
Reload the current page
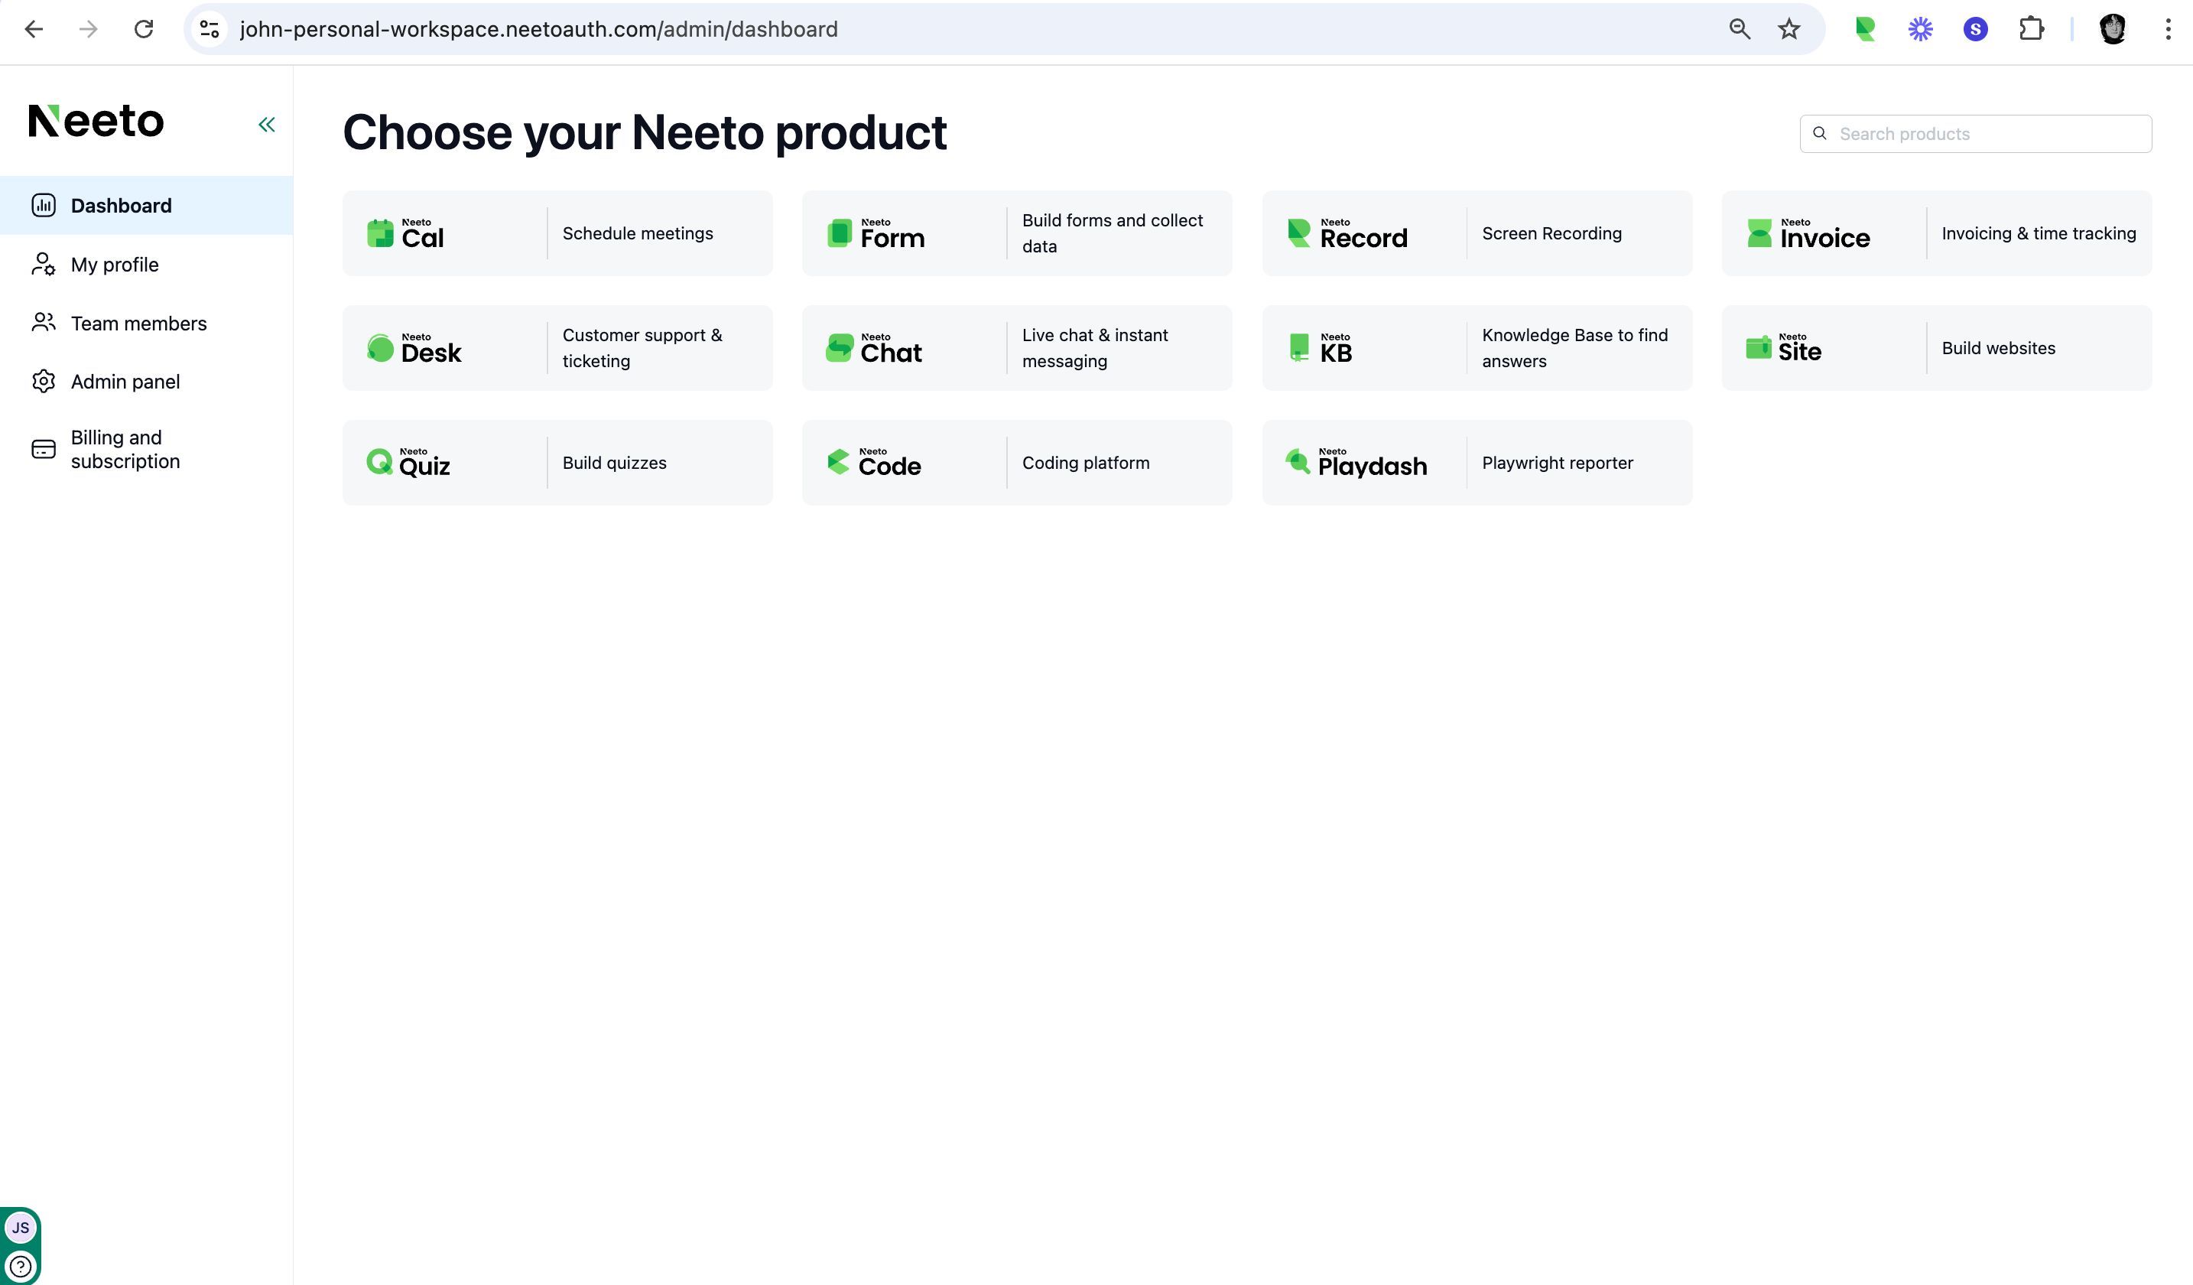pos(144,29)
